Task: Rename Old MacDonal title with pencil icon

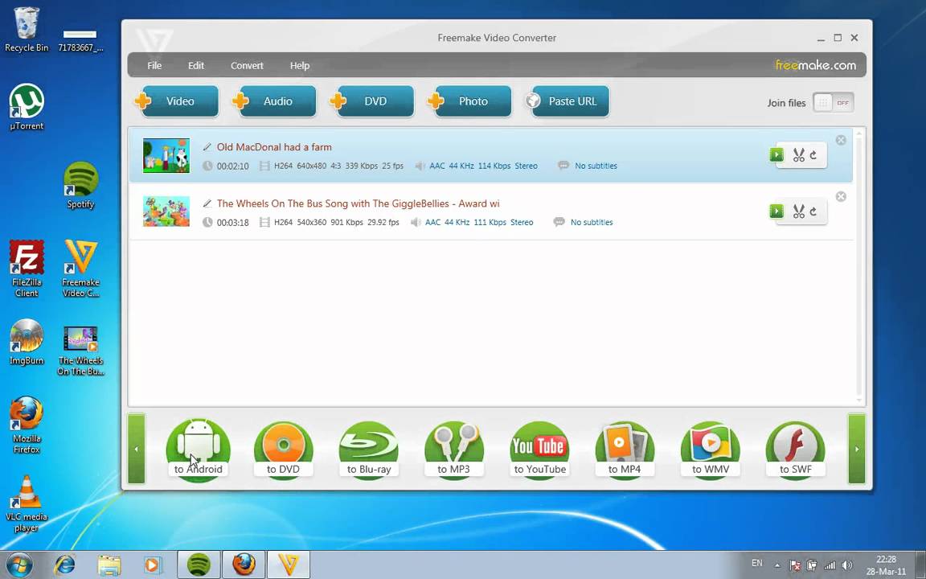Action: tap(207, 146)
